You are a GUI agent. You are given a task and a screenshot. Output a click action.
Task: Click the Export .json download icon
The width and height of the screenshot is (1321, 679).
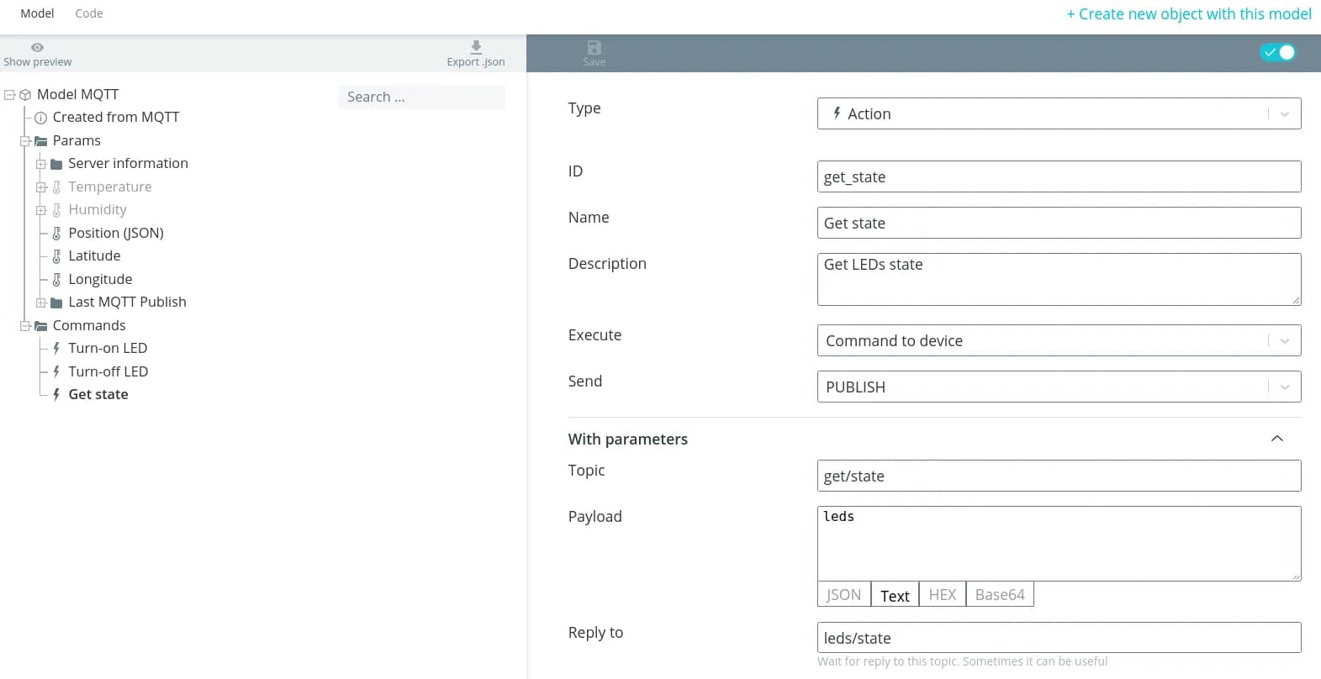click(x=476, y=47)
